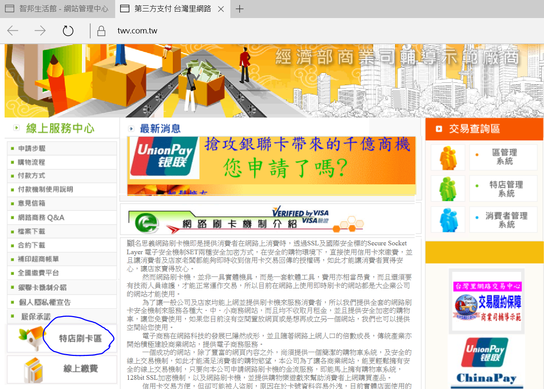Open 消費者管理系統 link
The width and height of the screenshot is (544, 389).
pos(506,220)
